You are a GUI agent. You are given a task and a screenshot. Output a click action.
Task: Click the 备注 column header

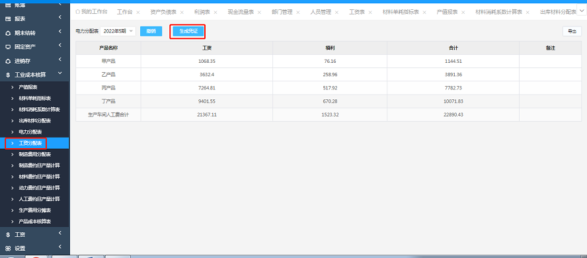click(550, 48)
